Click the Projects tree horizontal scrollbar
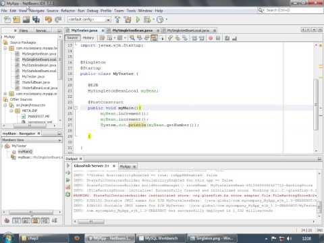 click(30, 126)
